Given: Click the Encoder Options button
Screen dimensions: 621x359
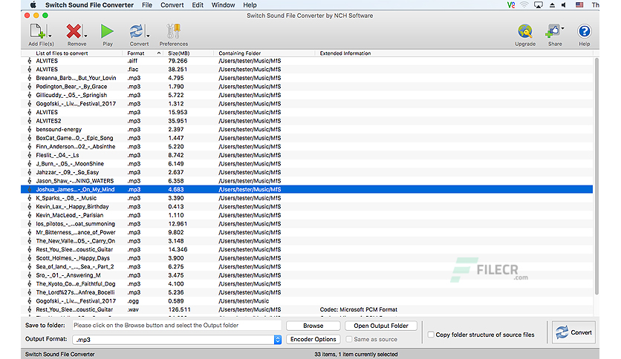Looking at the screenshot, I should [x=313, y=339].
